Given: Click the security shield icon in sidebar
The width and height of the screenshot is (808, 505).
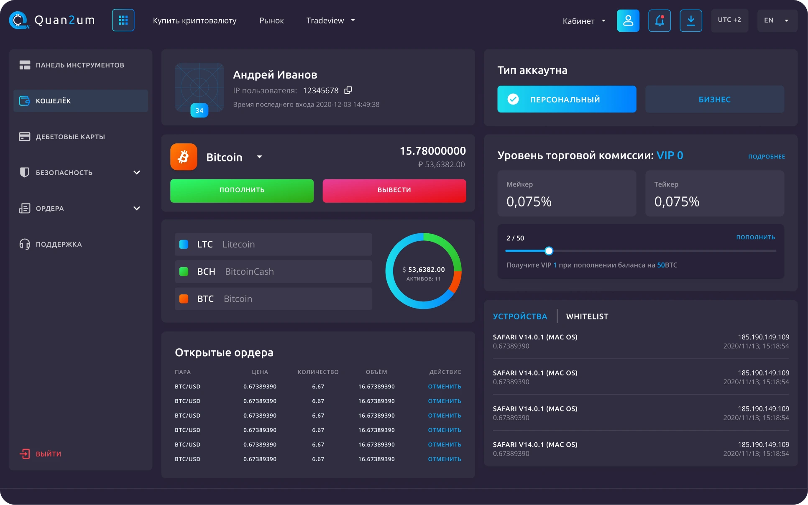Looking at the screenshot, I should click(25, 172).
